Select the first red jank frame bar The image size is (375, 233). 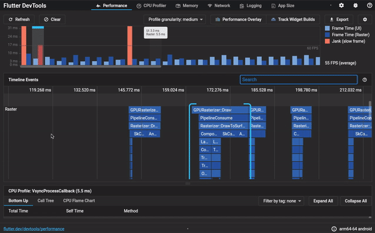point(24,46)
